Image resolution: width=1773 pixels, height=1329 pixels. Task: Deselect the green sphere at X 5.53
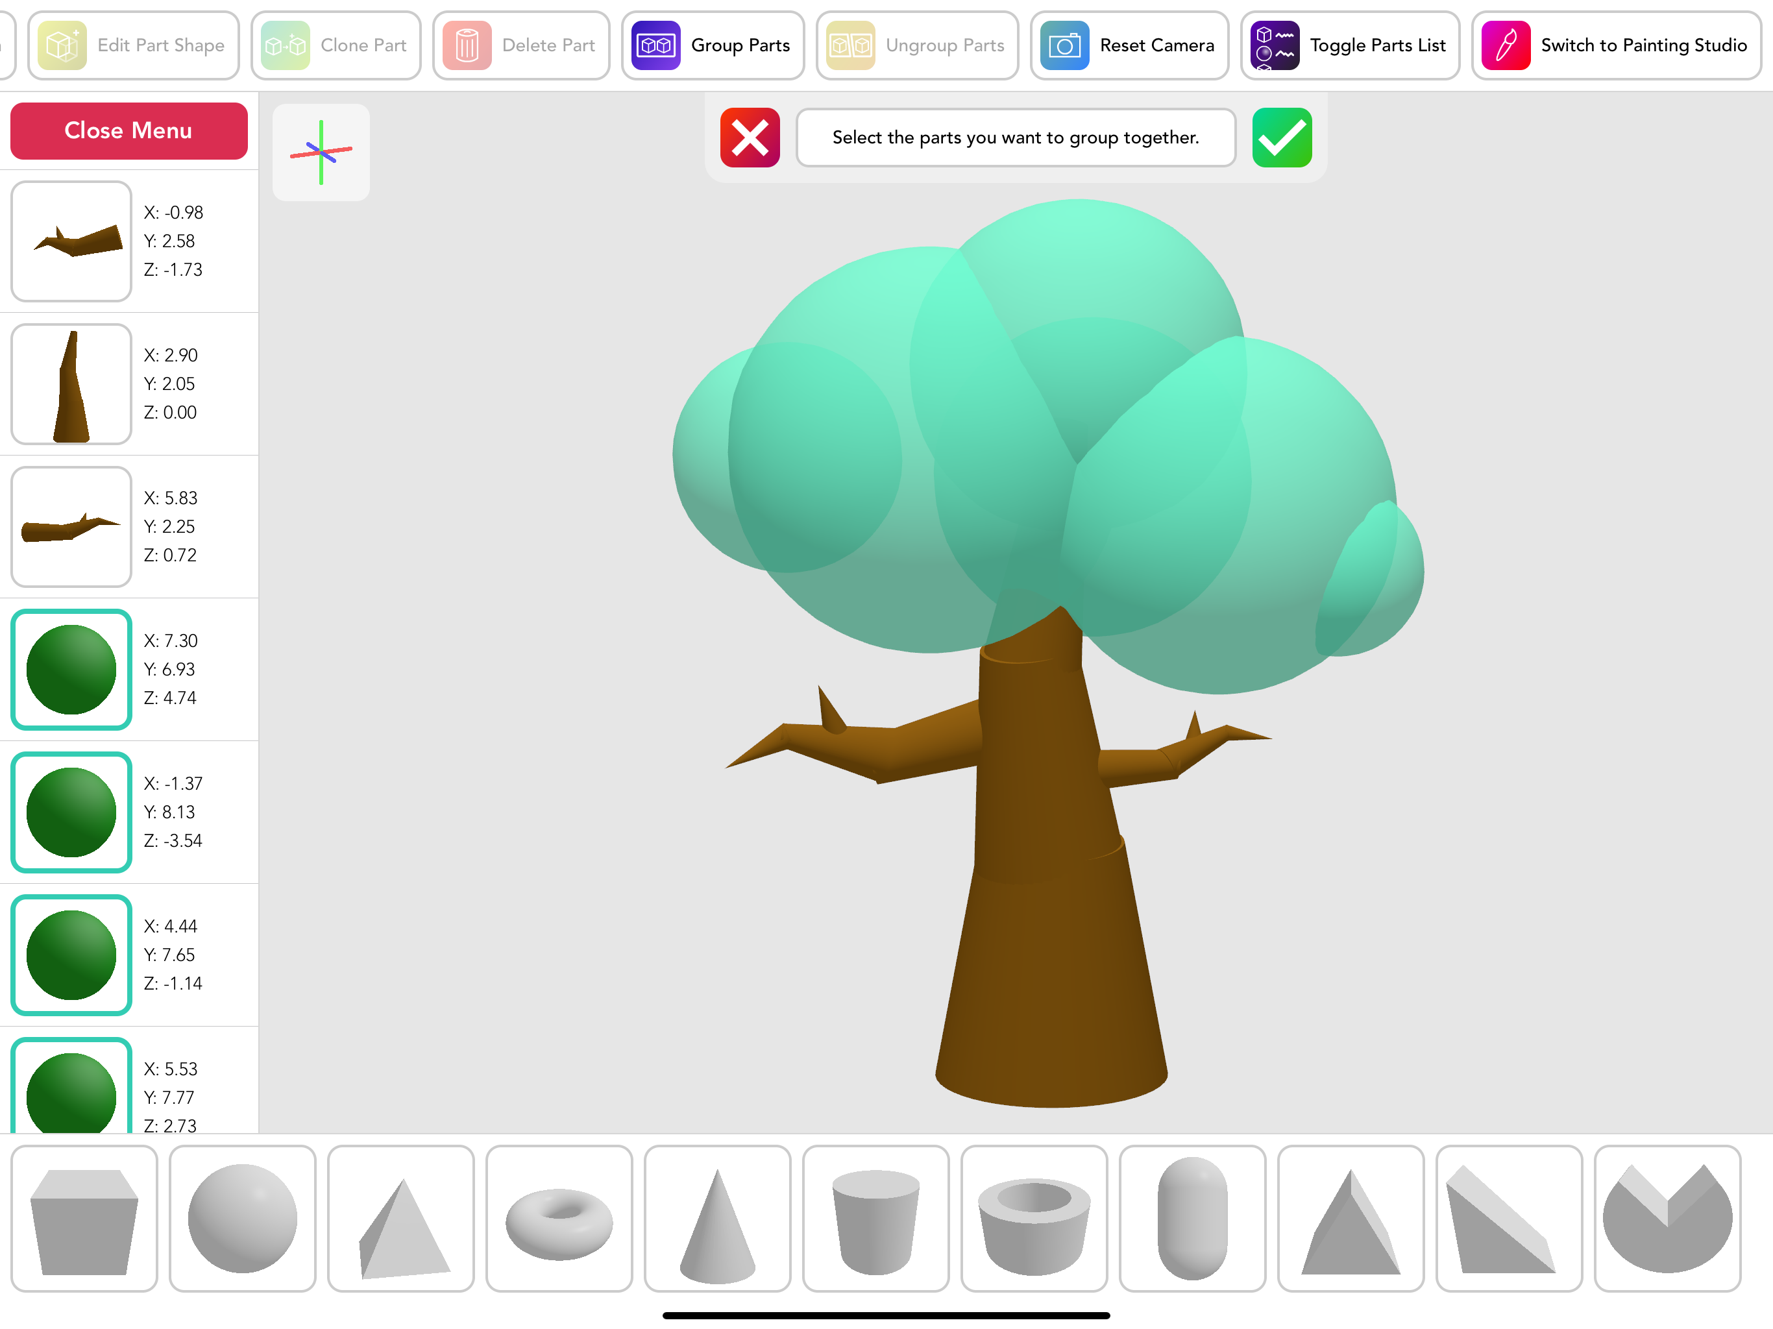pos(71,1086)
